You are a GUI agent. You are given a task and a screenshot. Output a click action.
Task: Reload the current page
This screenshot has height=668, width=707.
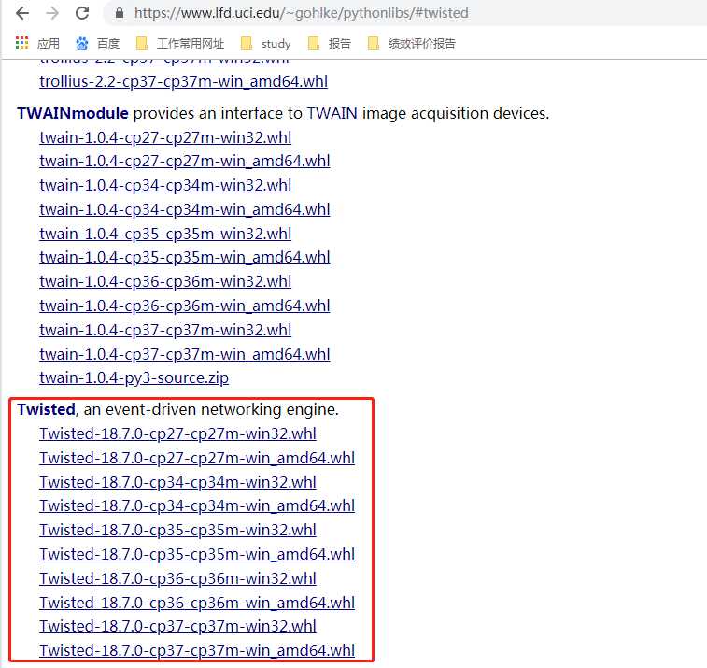(x=82, y=13)
